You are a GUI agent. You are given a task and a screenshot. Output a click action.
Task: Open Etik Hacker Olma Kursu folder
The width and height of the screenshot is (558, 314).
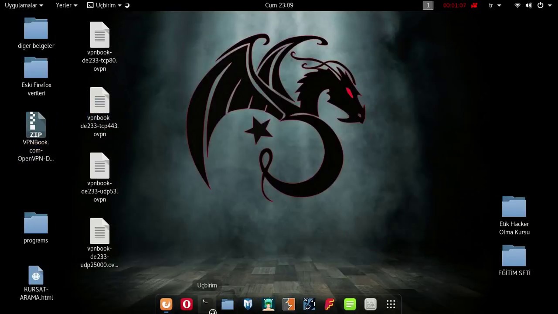pos(514,215)
